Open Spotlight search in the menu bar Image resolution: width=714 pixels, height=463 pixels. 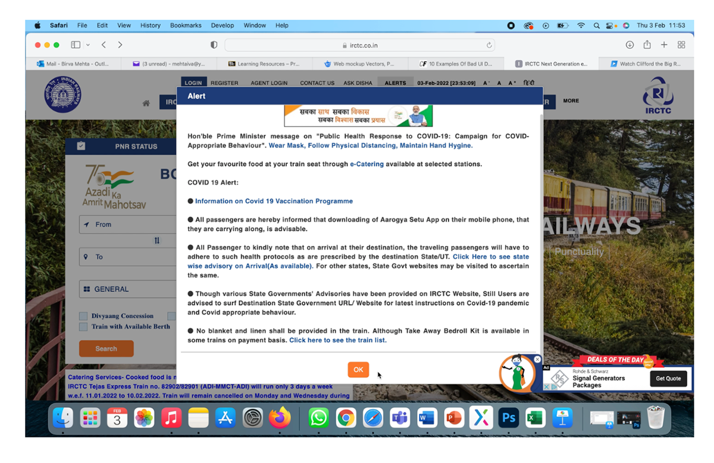(596, 26)
